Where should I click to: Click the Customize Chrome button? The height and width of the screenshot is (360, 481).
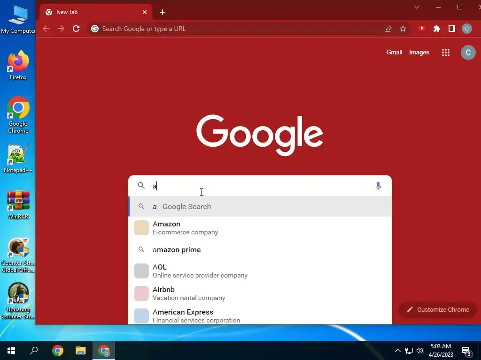click(x=438, y=309)
